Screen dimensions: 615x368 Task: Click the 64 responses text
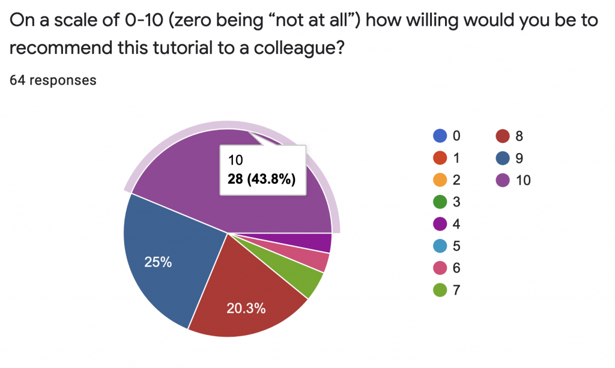[x=53, y=80]
